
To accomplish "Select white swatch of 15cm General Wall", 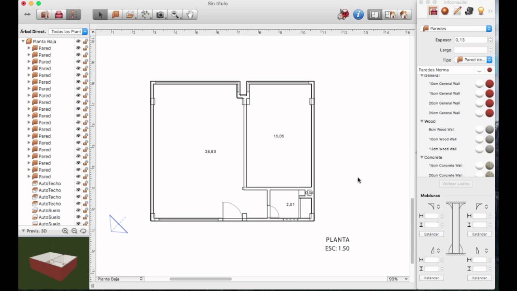I will (x=479, y=93).
